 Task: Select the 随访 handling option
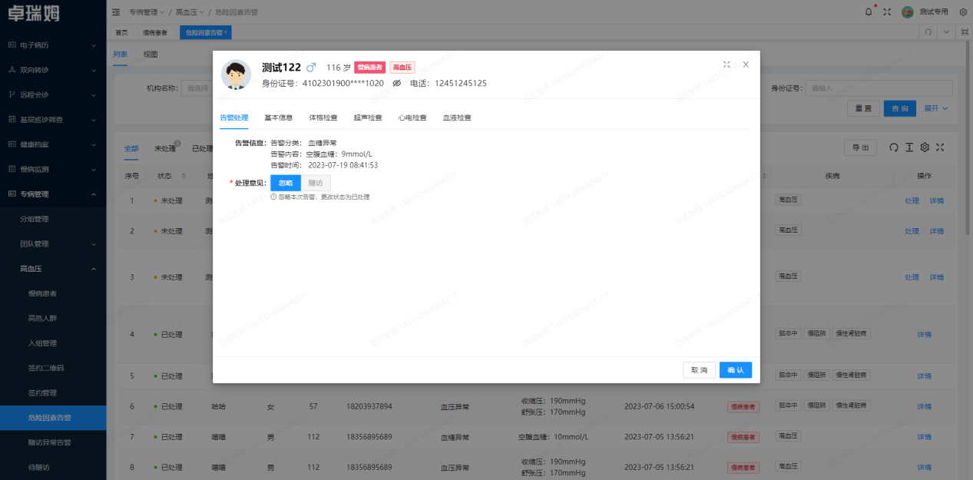[316, 183]
